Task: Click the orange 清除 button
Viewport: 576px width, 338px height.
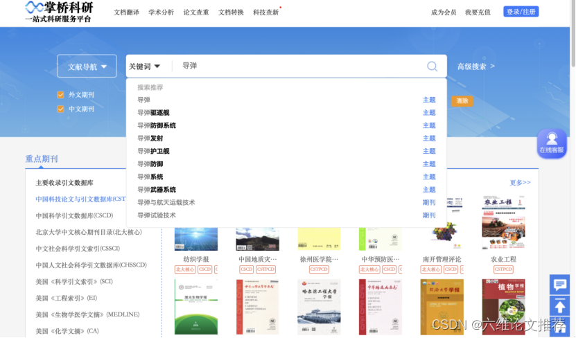Action: coord(462,101)
